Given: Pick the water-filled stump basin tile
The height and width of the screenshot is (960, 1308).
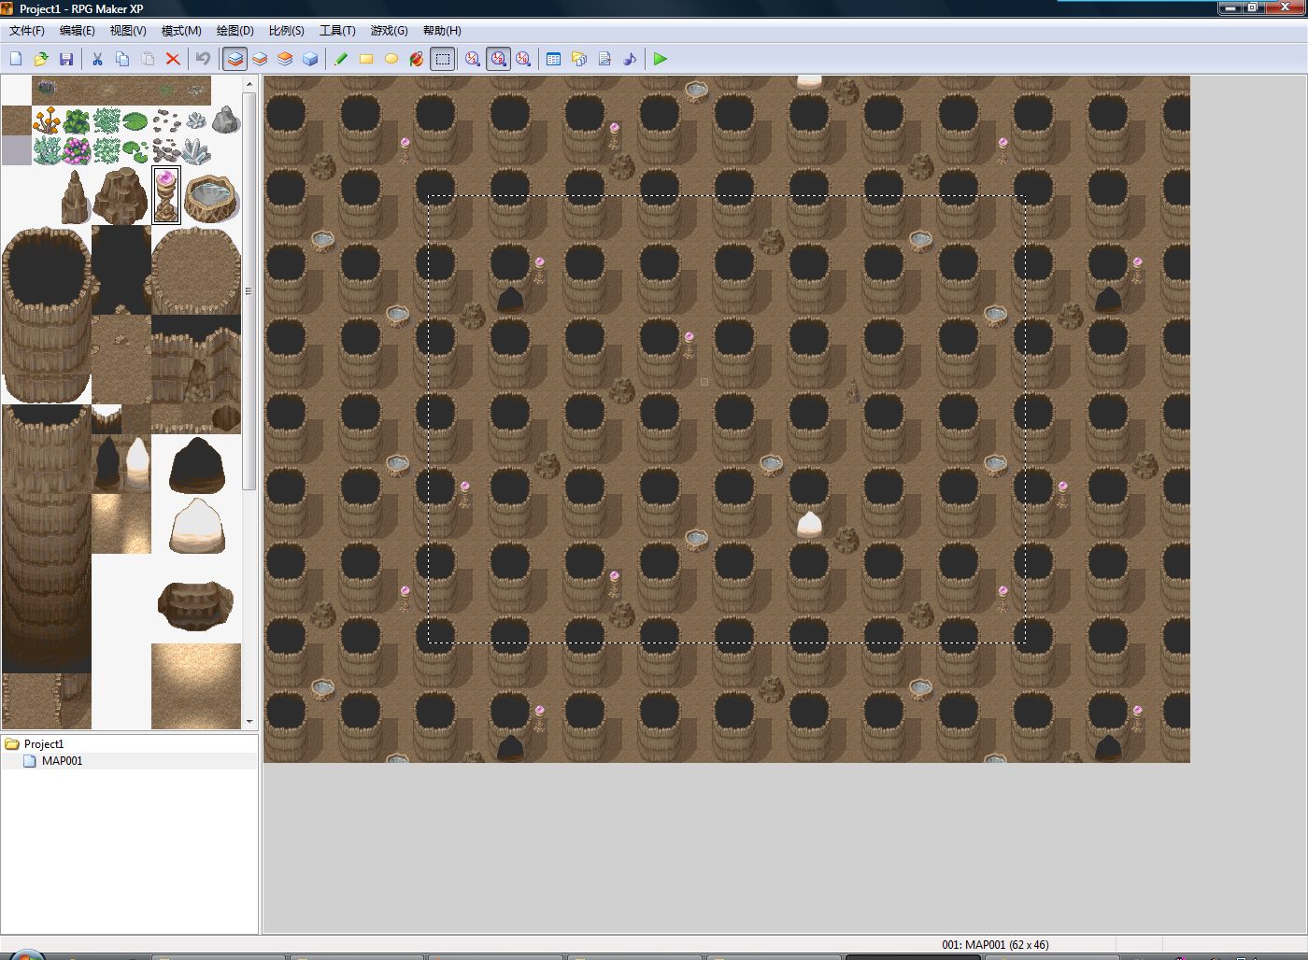Looking at the screenshot, I should click(211, 198).
